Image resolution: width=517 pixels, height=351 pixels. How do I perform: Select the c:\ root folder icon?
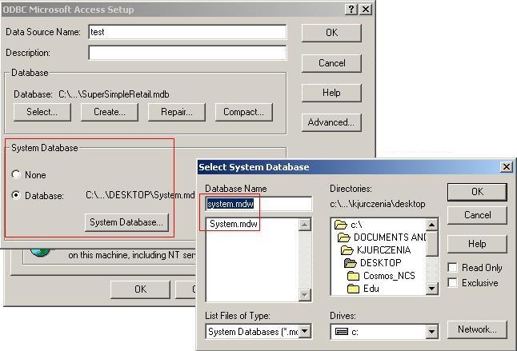(340, 225)
